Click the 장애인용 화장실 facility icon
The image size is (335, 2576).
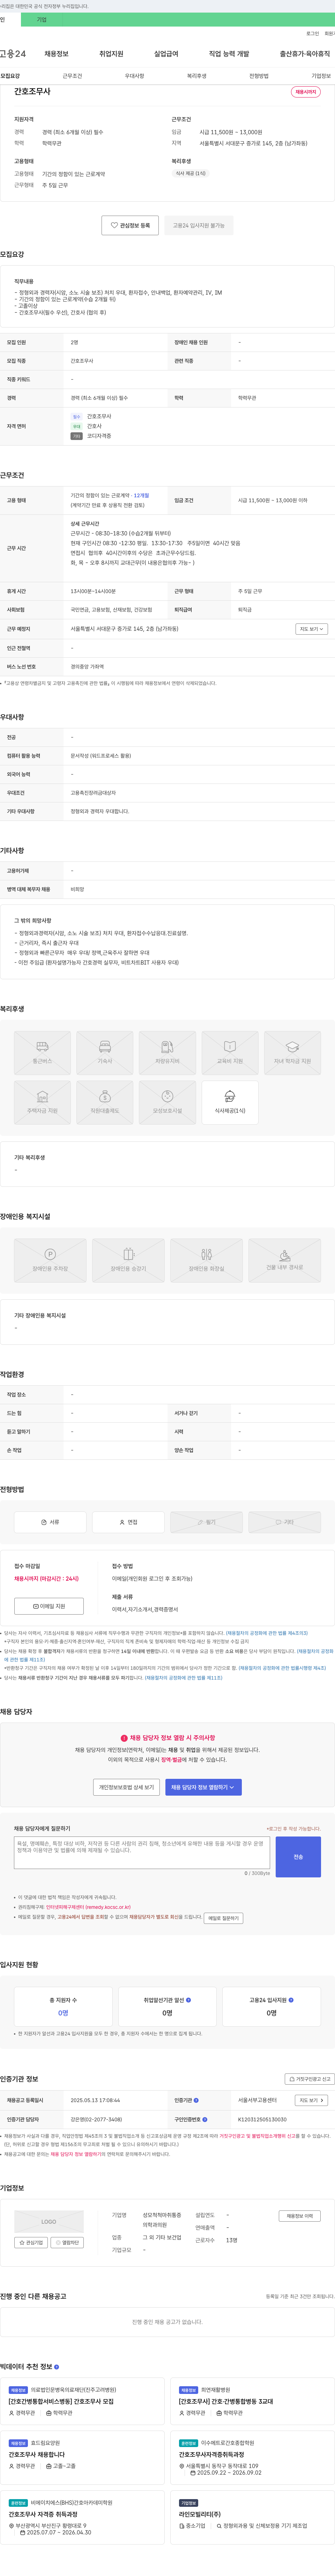click(206, 1260)
